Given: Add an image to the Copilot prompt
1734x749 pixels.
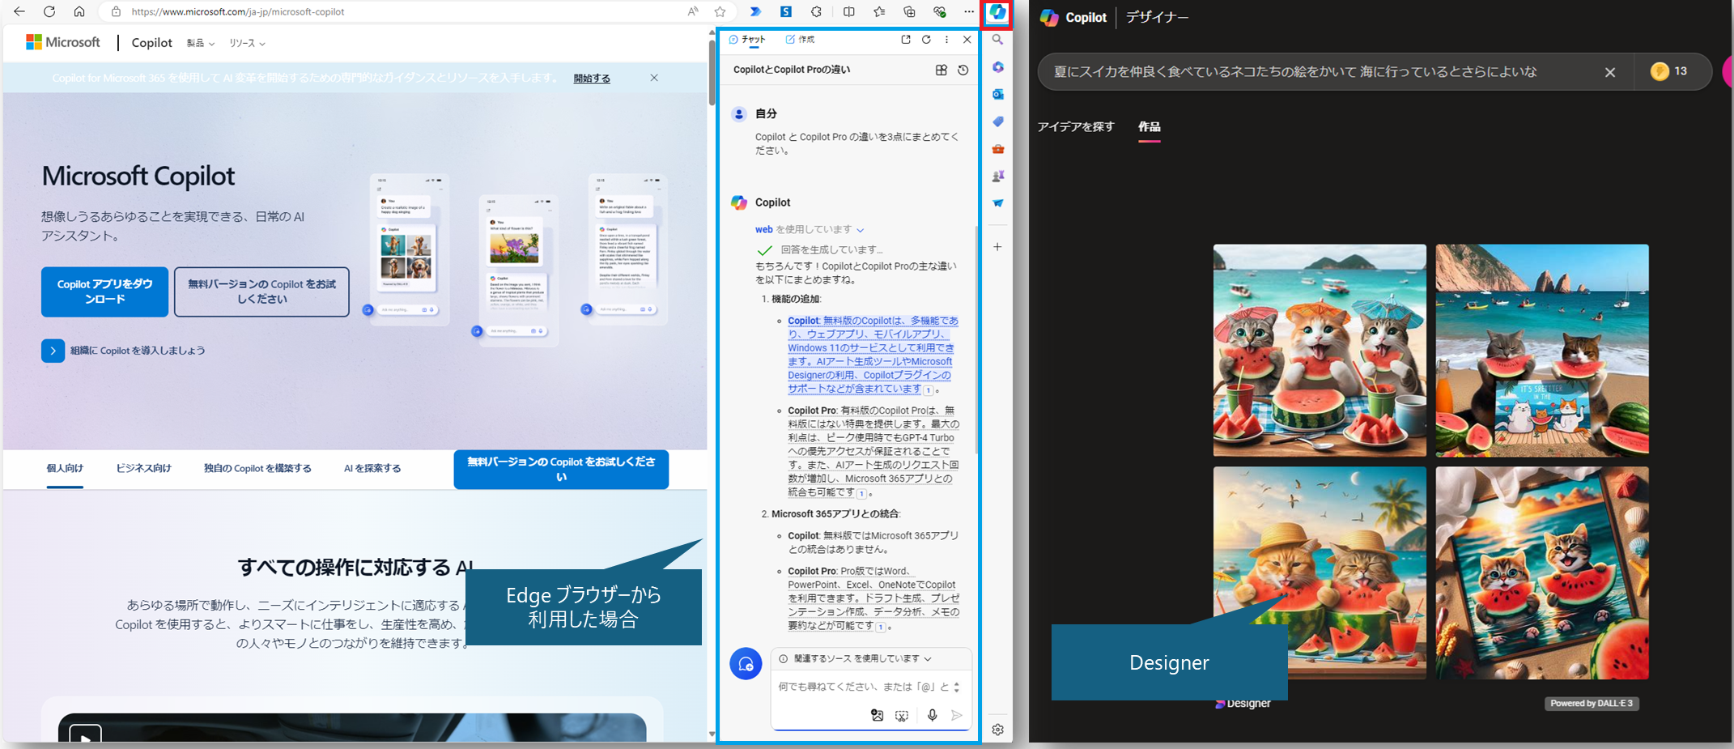Looking at the screenshot, I should pyautogui.click(x=877, y=715).
